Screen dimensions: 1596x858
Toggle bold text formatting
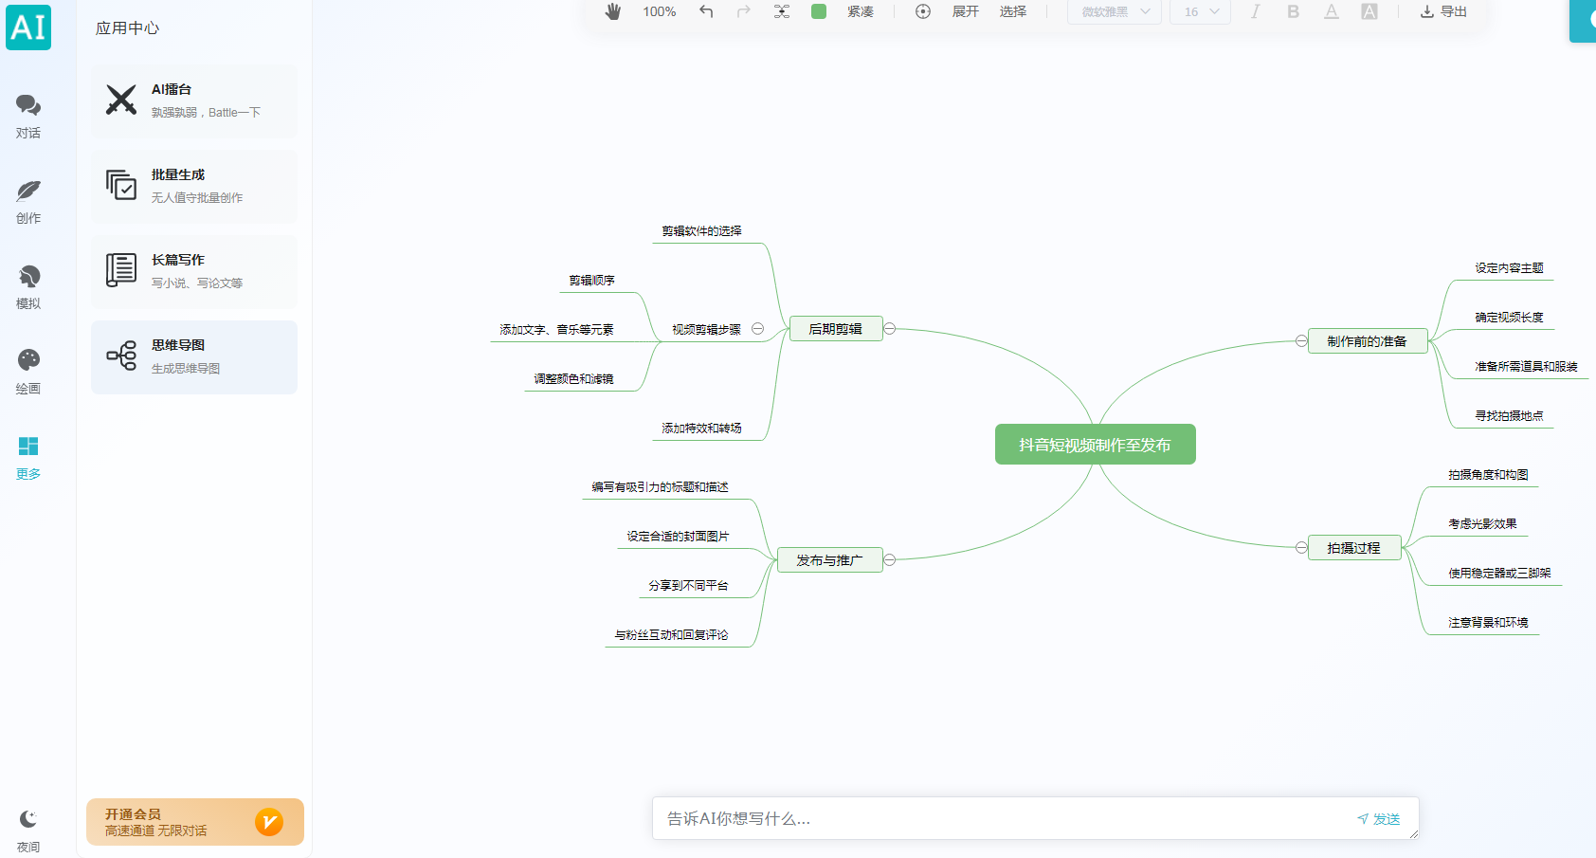[x=1294, y=11]
